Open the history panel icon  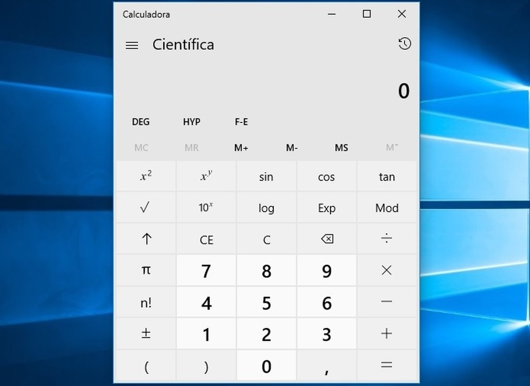pyautogui.click(x=404, y=44)
